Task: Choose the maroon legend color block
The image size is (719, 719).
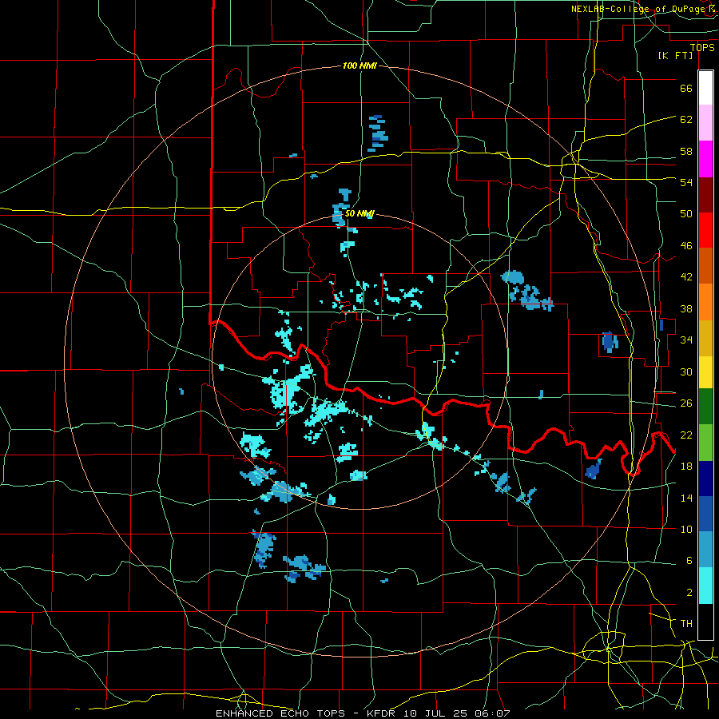Action: pos(705,195)
